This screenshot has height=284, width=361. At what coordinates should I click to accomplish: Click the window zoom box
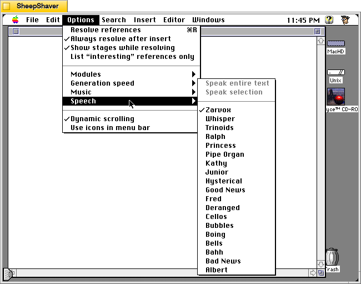tap(317, 31)
